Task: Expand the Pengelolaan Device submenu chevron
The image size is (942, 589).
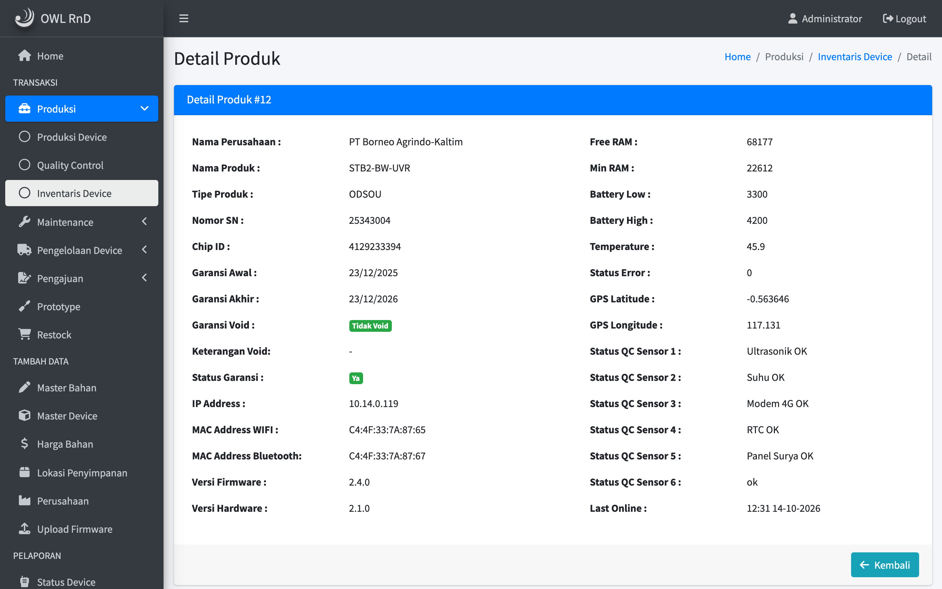Action: pyautogui.click(x=145, y=250)
